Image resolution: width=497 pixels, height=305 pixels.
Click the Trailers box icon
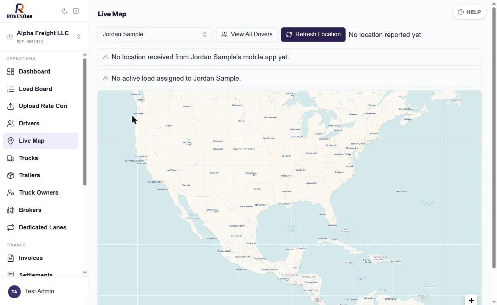point(11,175)
